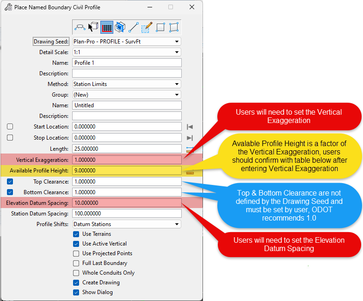
Task: Click the "Drawing Seed:" label
Action: pyautogui.click(x=51, y=42)
